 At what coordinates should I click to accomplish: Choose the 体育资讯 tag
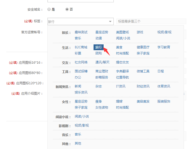pyautogui.click(x=164, y=86)
